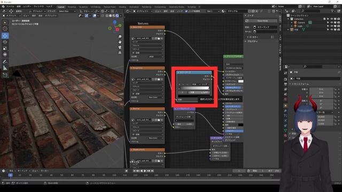
Task: Click the color ramp gradient bar
Action: coord(193,88)
